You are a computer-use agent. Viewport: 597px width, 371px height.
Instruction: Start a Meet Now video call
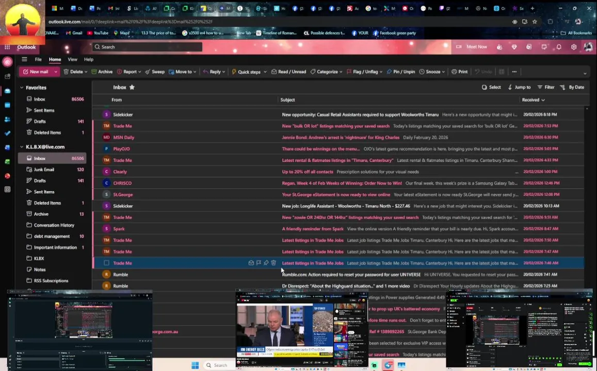point(471,47)
